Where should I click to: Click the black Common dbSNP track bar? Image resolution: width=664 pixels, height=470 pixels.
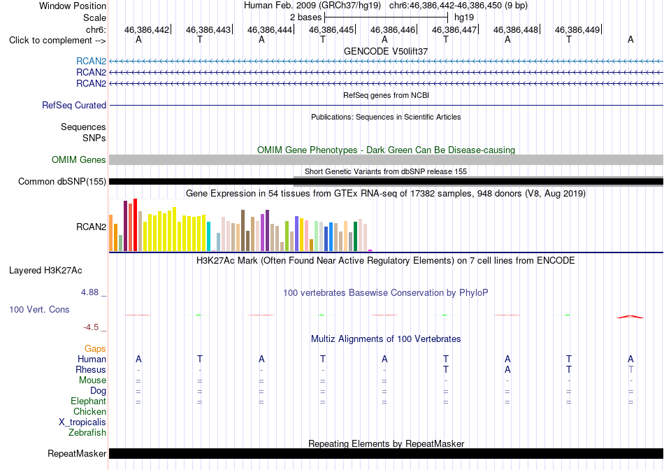point(386,181)
